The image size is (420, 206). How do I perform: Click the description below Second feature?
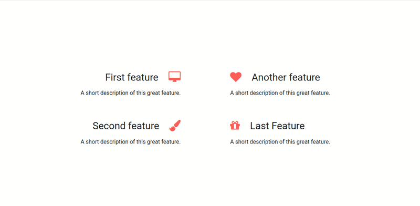click(130, 142)
